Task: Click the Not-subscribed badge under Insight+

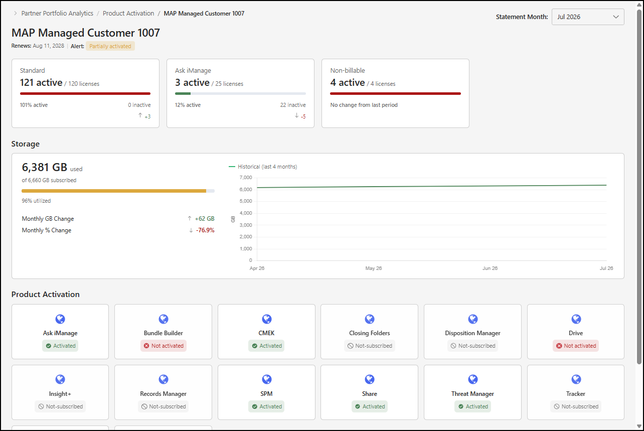Action: click(x=60, y=406)
